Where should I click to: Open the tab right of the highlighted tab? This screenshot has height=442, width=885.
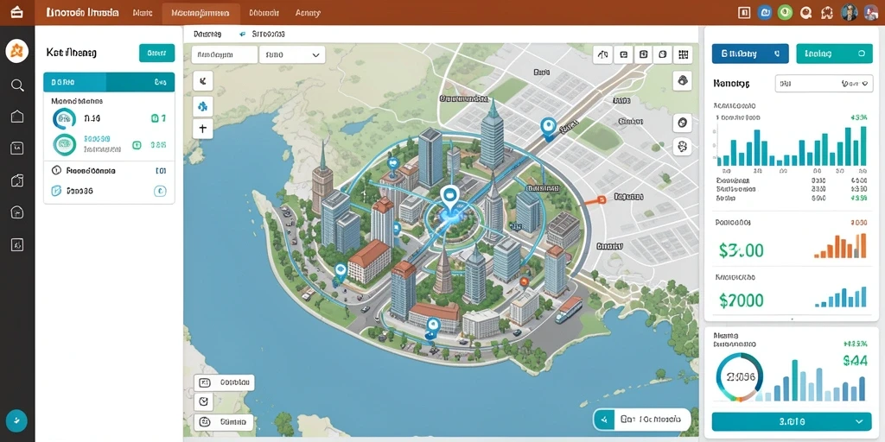pos(264,12)
